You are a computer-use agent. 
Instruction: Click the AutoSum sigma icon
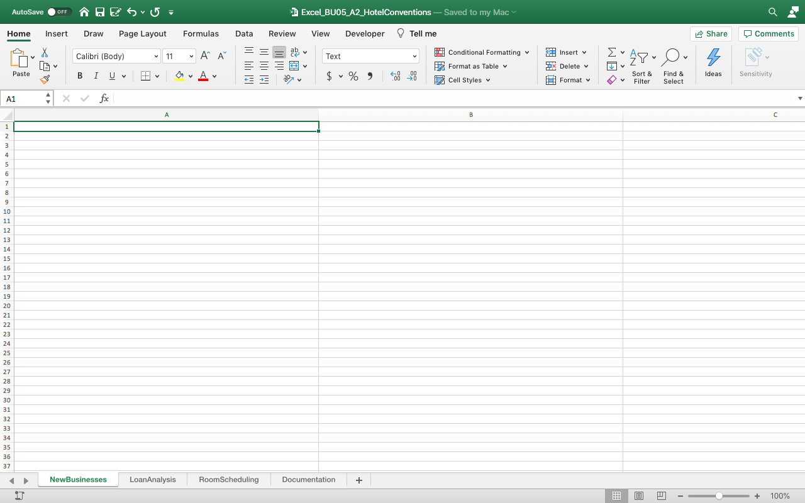(x=612, y=52)
